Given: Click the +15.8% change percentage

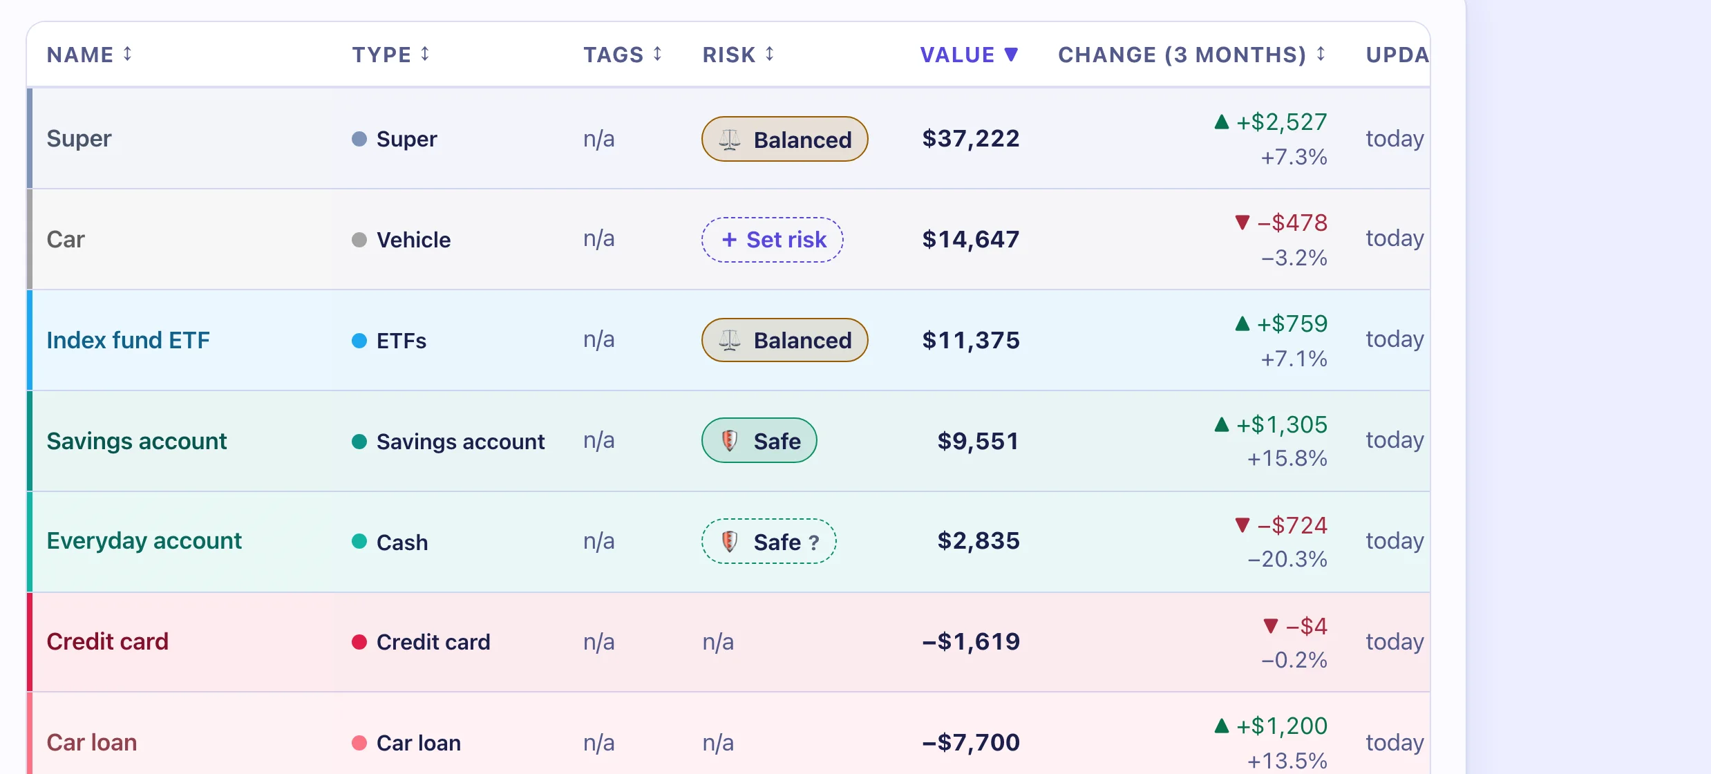Looking at the screenshot, I should (1287, 459).
